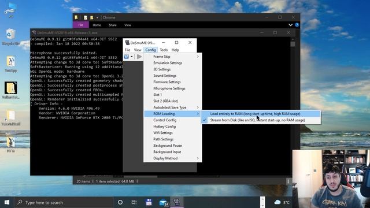Click the console window scrollbar thumb
The height and width of the screenshot is (208, 370).
(x=293, y=44)
